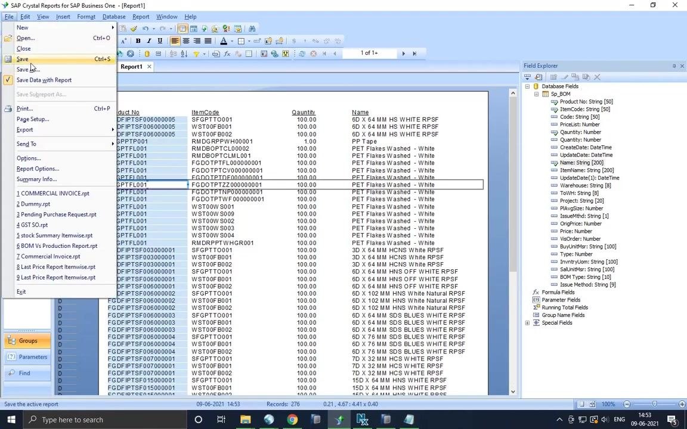Click the Groups panel button
This screenshot has width=687, height=429.
27,341
